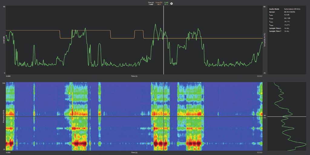
Task: Click the Temperature (°C) axis label
Action: [265, 40]
